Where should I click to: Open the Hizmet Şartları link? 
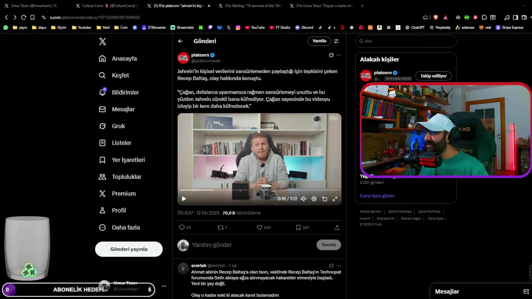pos(371,212)
